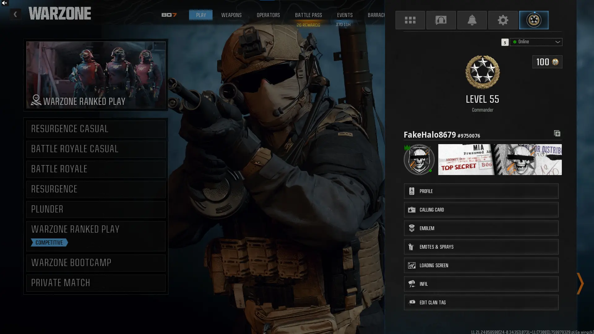Open the Battle Pass tab

click(308, 15)
